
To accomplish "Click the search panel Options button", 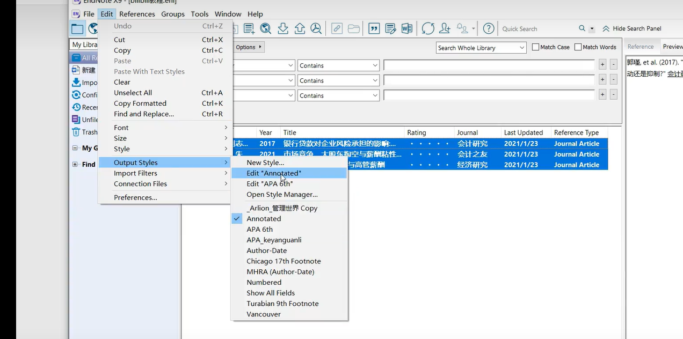I will click(249, 47).
